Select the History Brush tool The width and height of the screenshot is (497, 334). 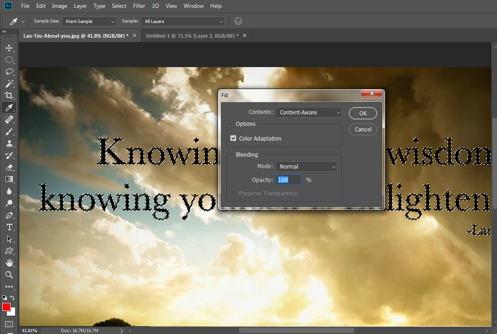pyautogui.click(x=9, y=155)
